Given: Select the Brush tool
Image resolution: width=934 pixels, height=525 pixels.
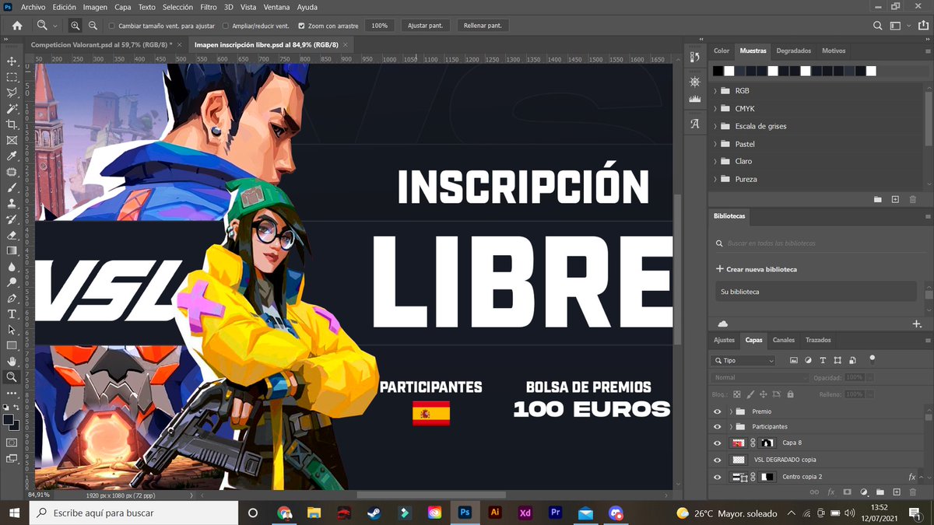Looking at the screenshot, I should pos(12,187).
